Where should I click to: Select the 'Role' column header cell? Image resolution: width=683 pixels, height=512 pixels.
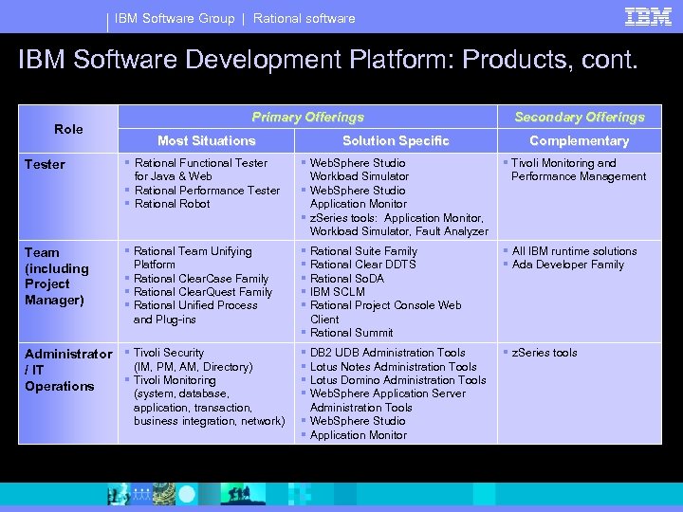pos(68,129)
